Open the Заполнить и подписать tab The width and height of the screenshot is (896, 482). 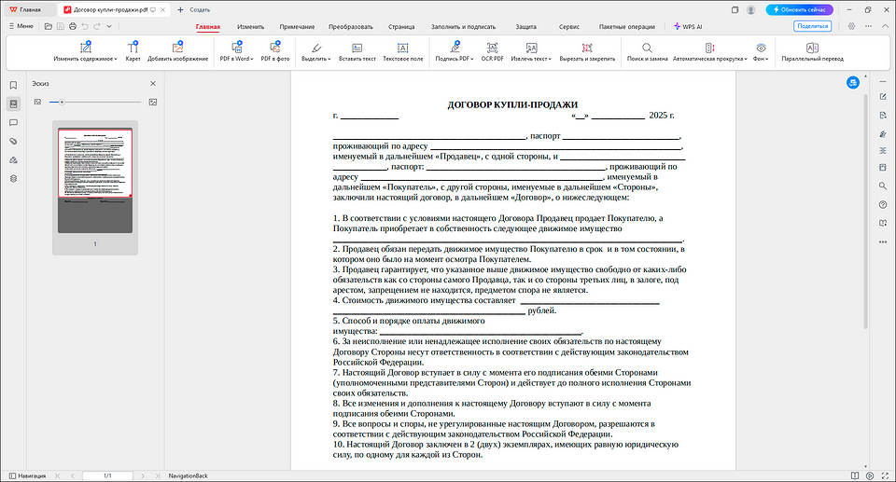pos(464,27)
